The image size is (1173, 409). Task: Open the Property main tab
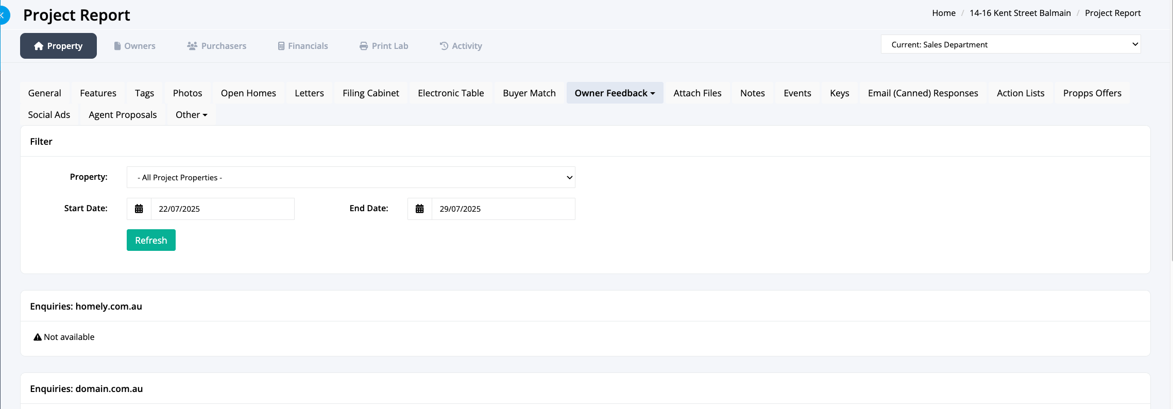click(58, 46)
